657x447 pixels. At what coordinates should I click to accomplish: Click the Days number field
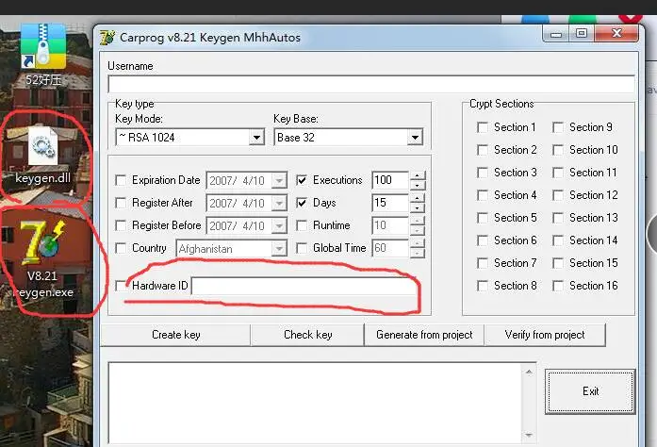click(389, 203)
